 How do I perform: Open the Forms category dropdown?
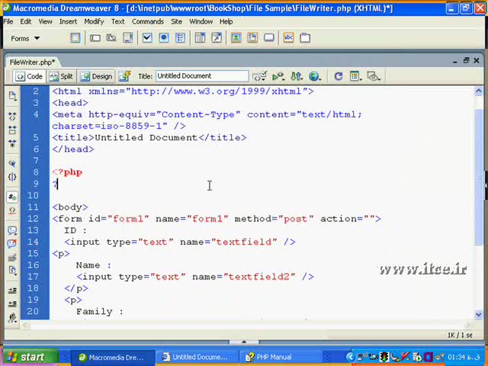point(25,39)
